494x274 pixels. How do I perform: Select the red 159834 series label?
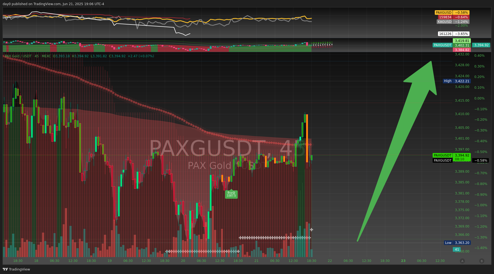[445, 17]
